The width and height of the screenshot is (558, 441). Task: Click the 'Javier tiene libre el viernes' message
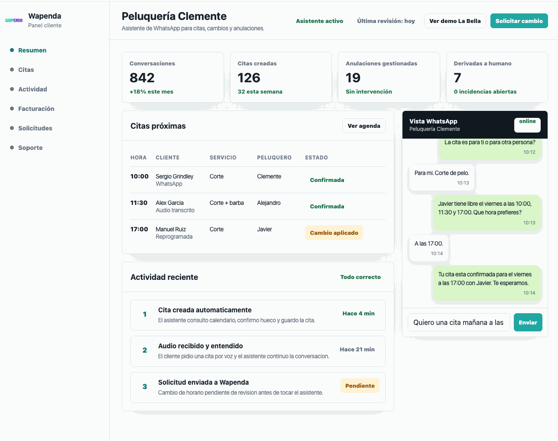pos(487,213)
